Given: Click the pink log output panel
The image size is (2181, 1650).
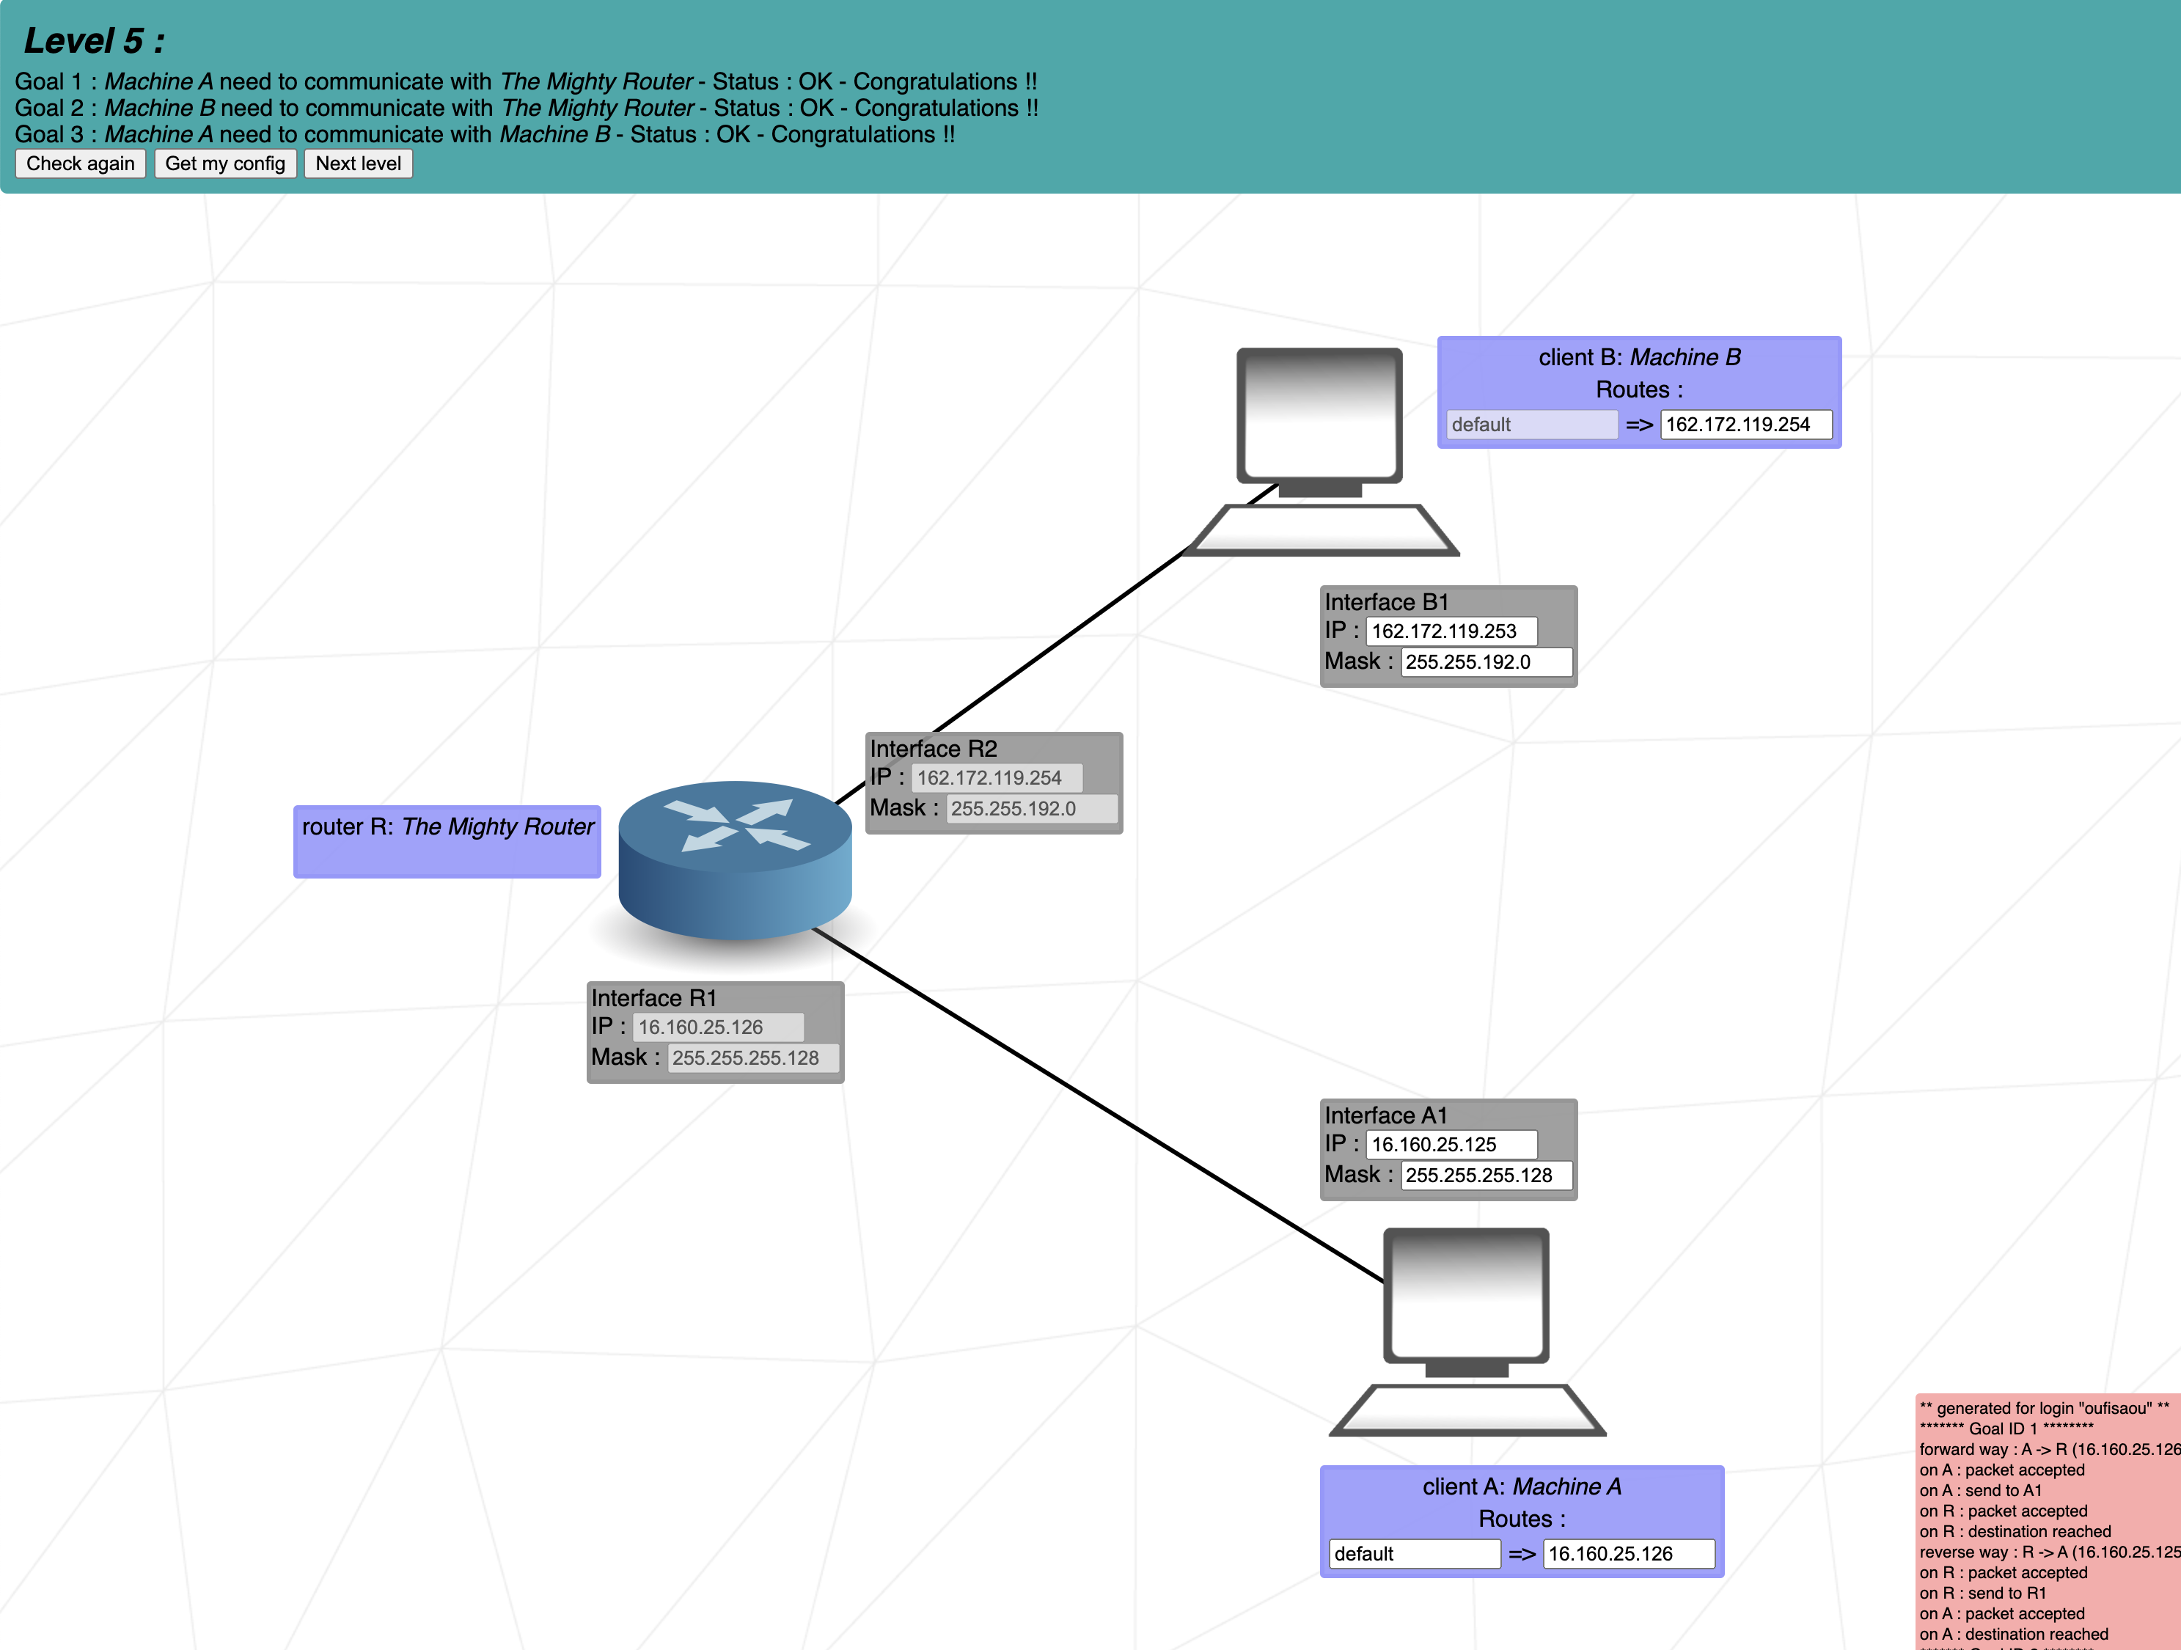Looking at the screenshot, I should (x=2047, y=1523).
